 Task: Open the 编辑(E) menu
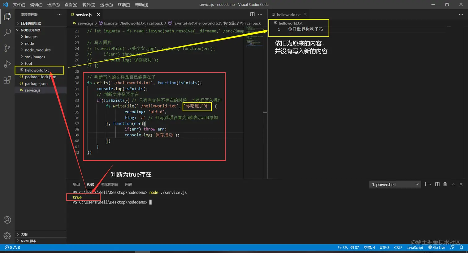36,5
